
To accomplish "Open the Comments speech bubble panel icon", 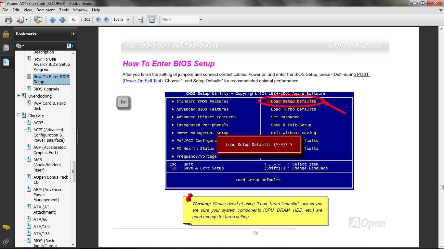I will tap(6, 227).
